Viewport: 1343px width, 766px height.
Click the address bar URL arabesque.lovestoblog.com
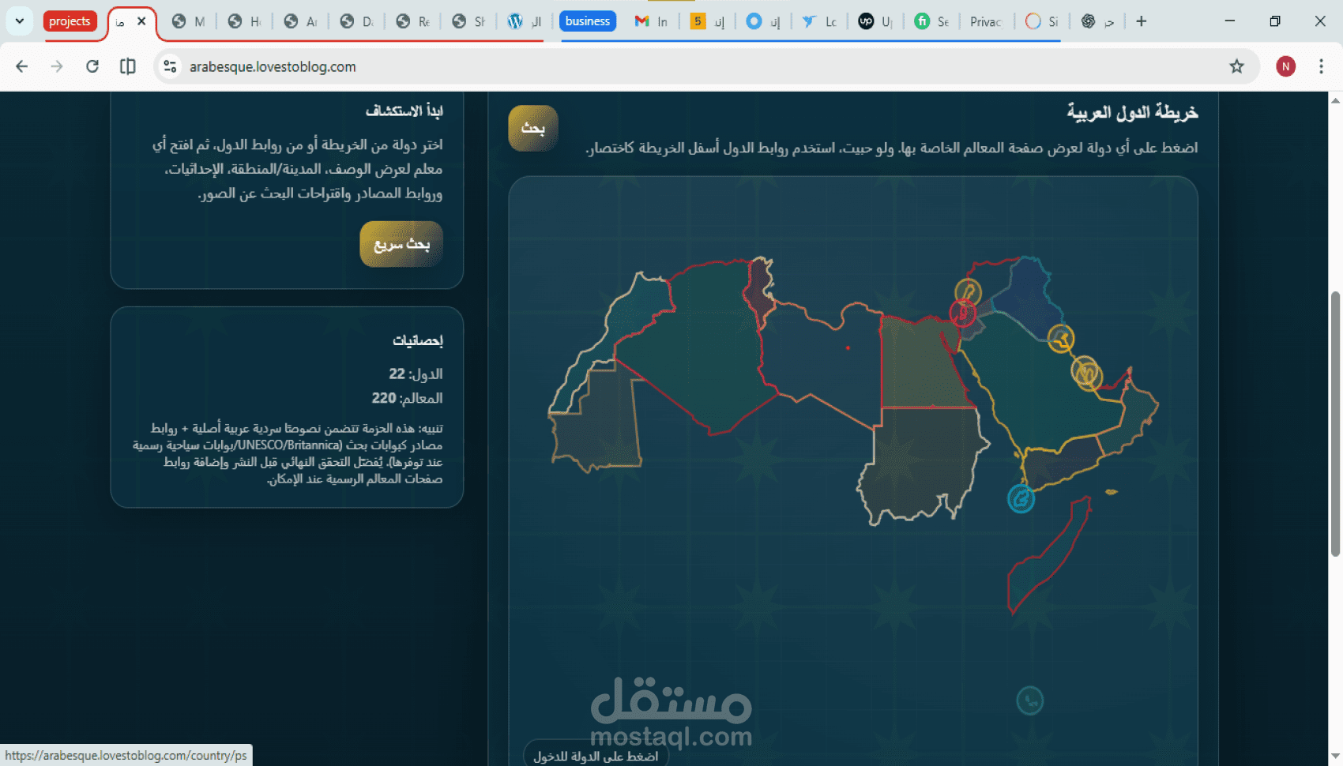pos(273,66)
